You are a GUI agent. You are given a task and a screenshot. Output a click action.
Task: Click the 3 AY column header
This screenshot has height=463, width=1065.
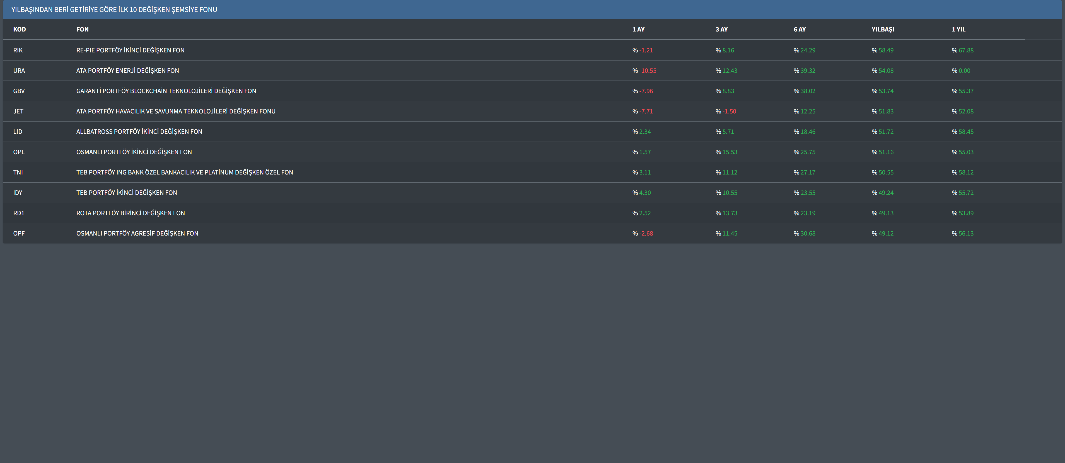pos(721,29)
